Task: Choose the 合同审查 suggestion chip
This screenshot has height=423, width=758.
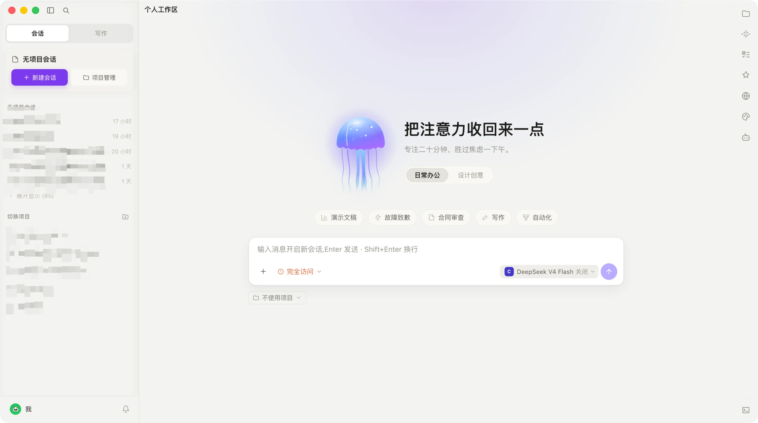Action: point(446,217)
